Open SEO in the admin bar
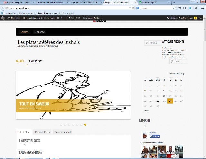 point(78,18)
